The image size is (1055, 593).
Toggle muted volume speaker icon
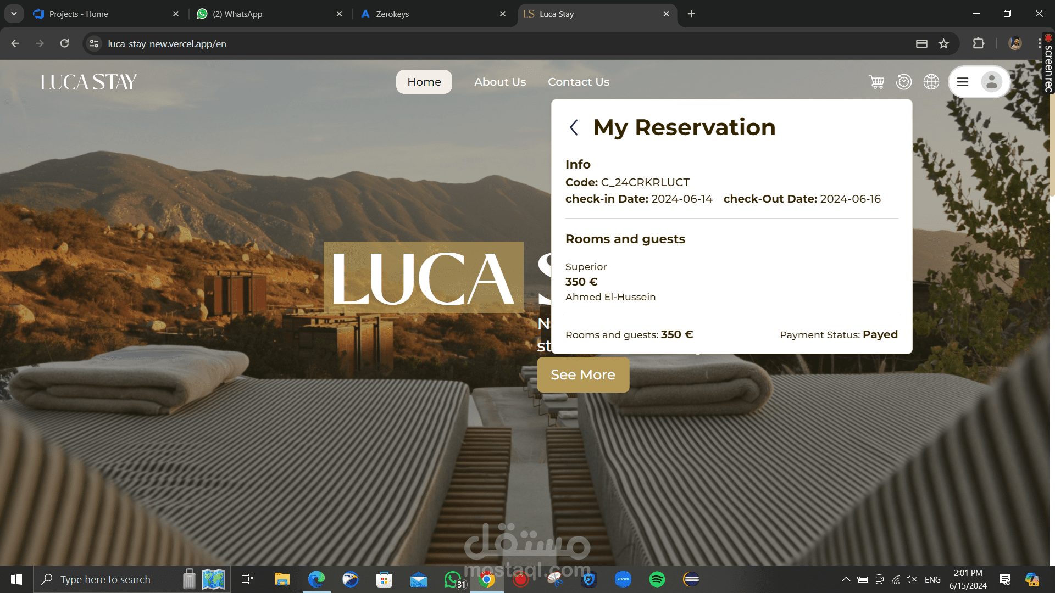911,579
